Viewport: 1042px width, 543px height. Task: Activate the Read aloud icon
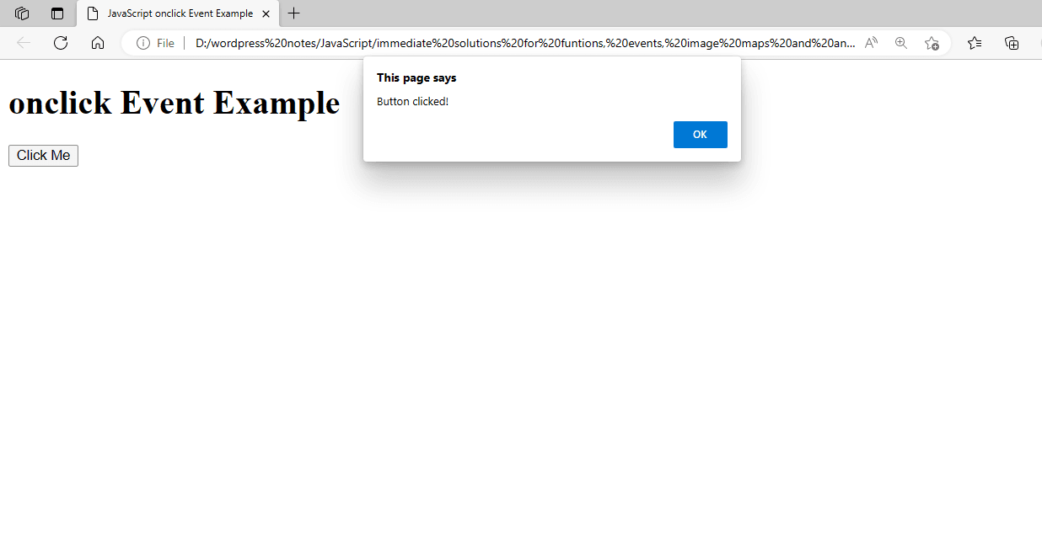pyautogui.click(x=871, y=43)
